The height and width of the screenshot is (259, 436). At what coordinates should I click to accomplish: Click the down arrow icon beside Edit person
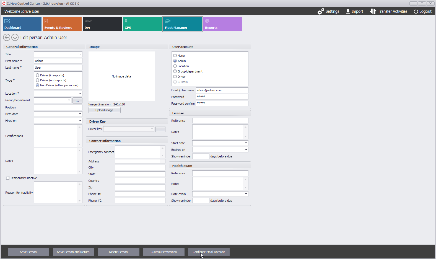pyautogui.click(x=15, y=37)
